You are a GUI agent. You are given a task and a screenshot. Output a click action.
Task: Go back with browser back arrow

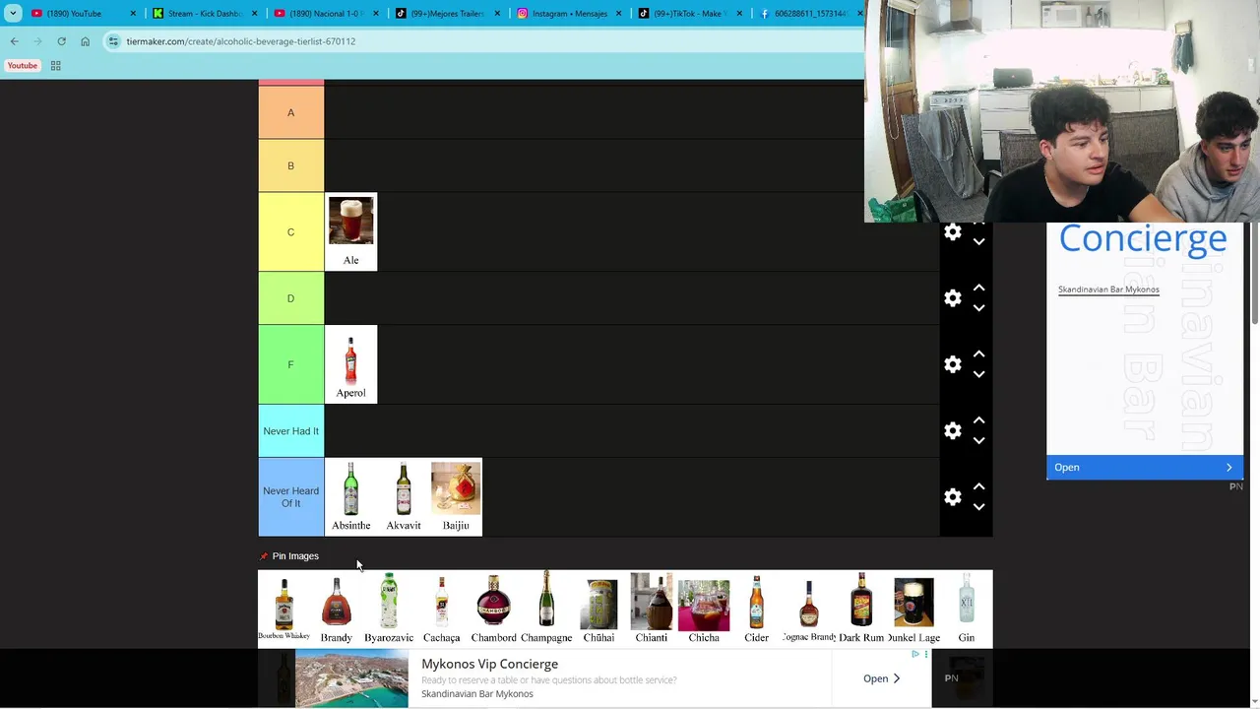point(14,41)
